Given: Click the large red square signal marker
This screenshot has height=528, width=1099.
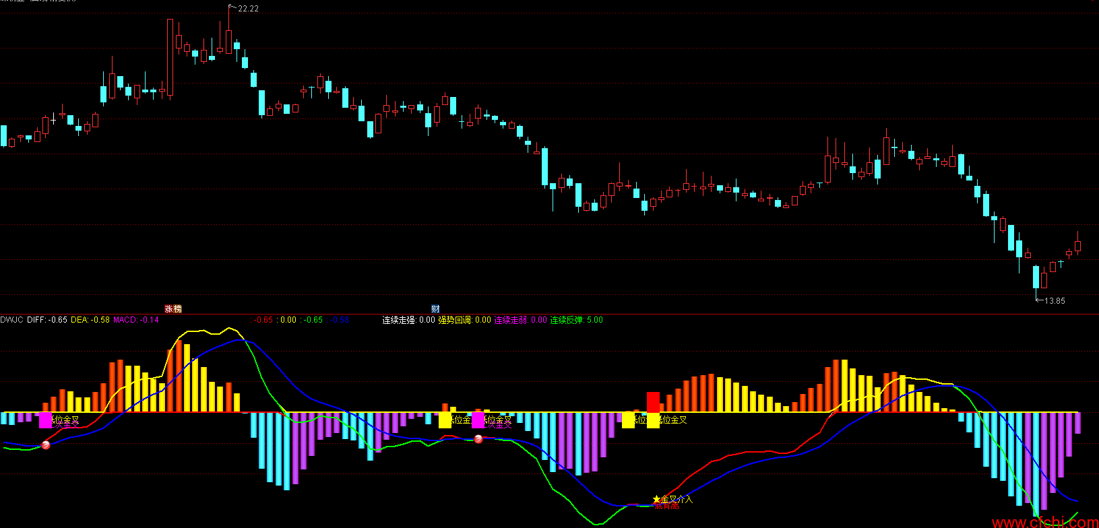Looking at the screenshot, I should click(x=653, y=402).
